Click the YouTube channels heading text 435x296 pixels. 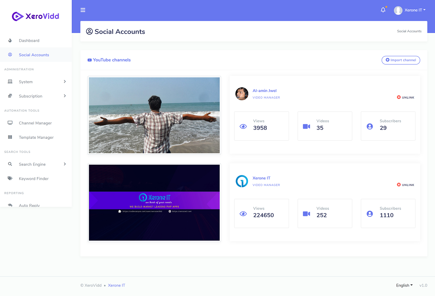[x=112, y=60]
